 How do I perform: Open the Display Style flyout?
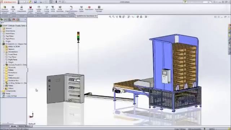pos(128,17)
